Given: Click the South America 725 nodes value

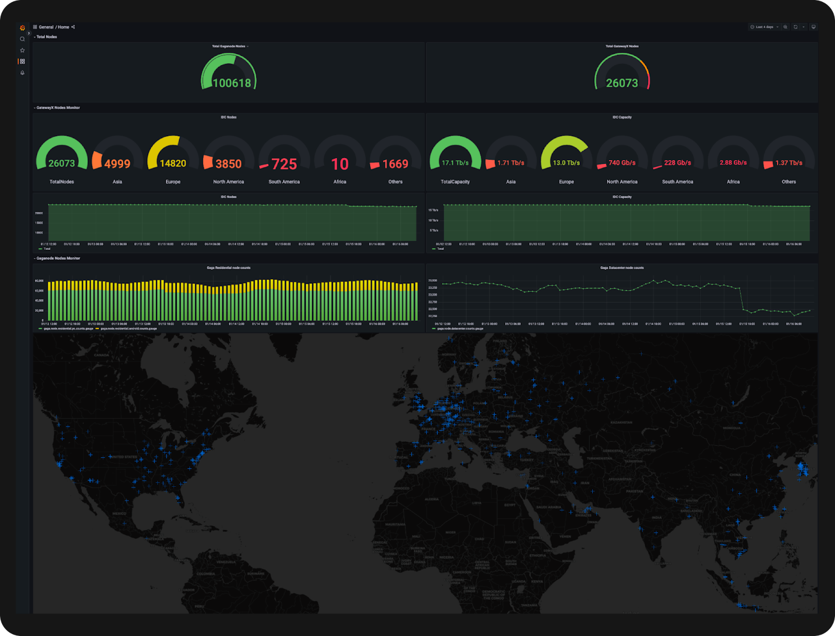Looking at the screenshot, I should [x=284, y=164].
